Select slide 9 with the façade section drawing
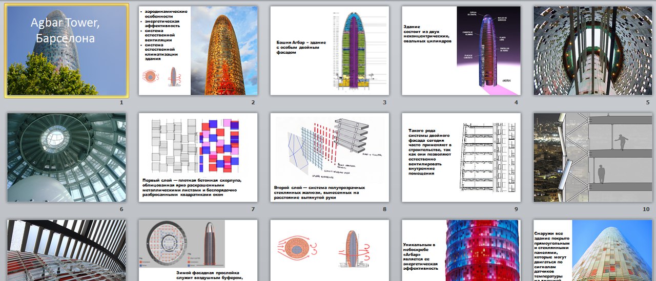This screenshot has width=656, height=281. click(461, 157)
